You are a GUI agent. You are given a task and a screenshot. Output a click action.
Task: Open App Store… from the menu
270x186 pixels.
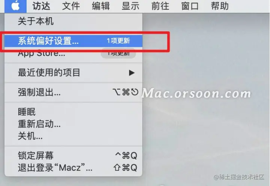73,53
